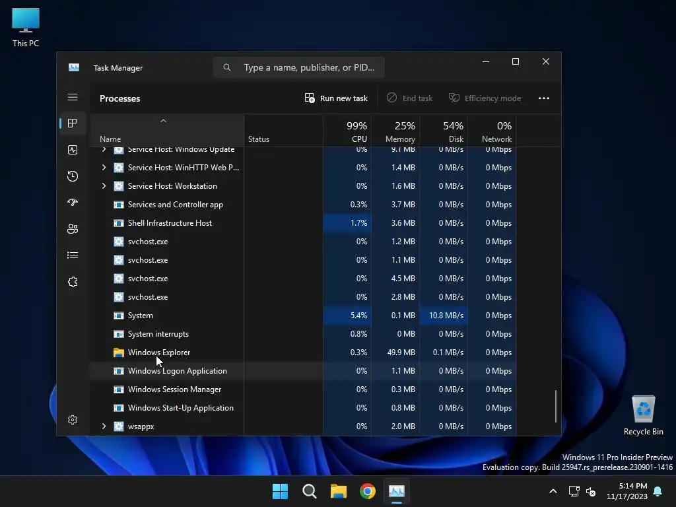676x507 pixels.
Task: Select the Processes sidebar icon
Action: point(73,123)
